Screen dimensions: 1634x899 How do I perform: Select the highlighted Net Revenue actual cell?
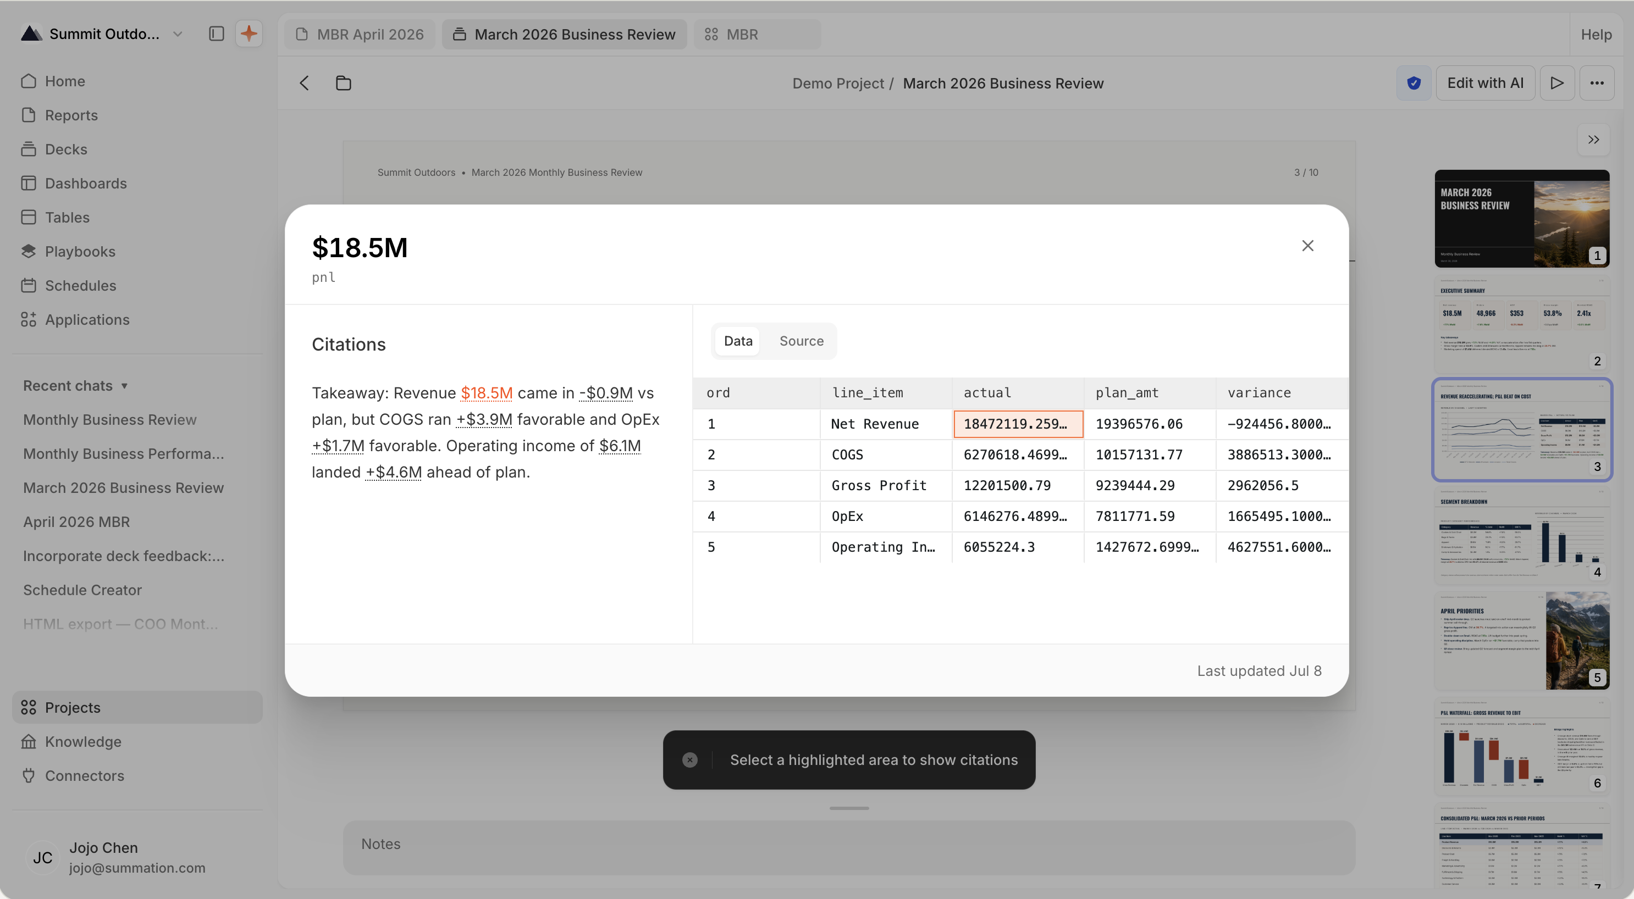pos(1018,424)
